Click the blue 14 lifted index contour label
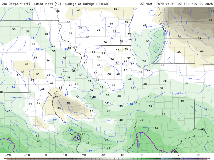The height and width of the screenshot is (160, 214). [33, 38]
